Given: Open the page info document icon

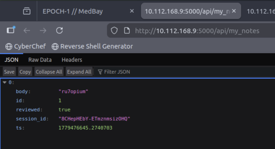Looking at the screenshot, I should click(x=127, y=31).
